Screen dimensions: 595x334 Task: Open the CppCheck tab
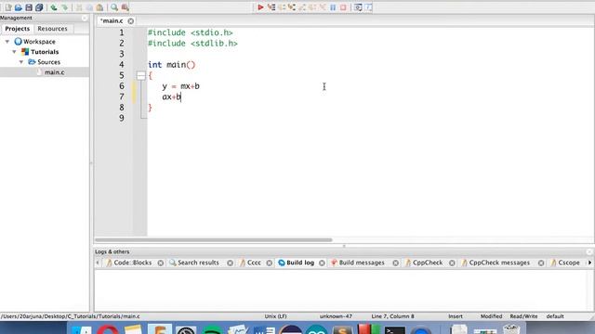coord(428,263)
